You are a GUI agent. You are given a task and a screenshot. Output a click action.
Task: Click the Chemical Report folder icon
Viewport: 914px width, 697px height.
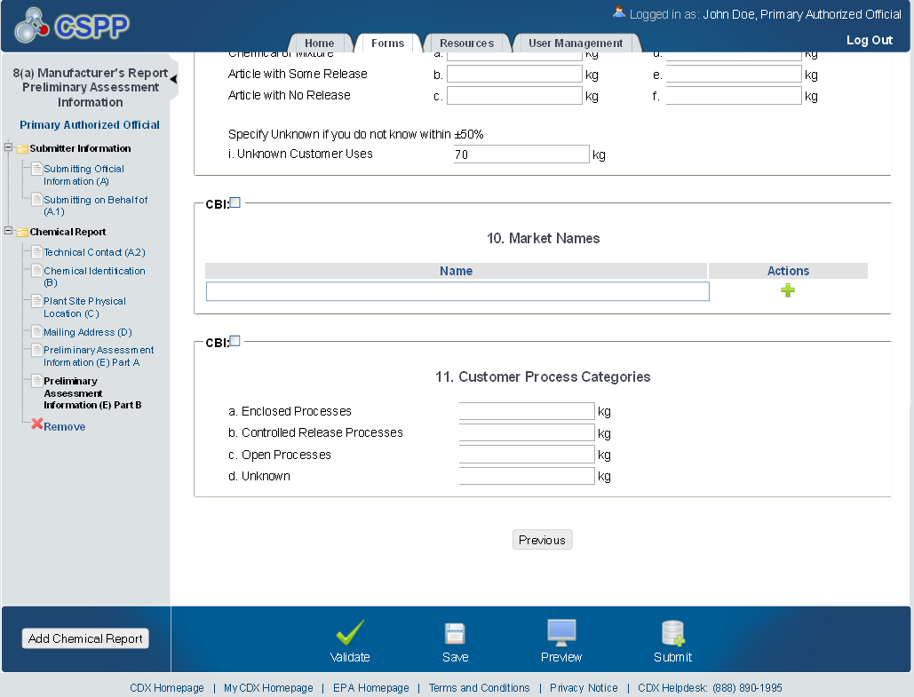(x=23, y=232)
